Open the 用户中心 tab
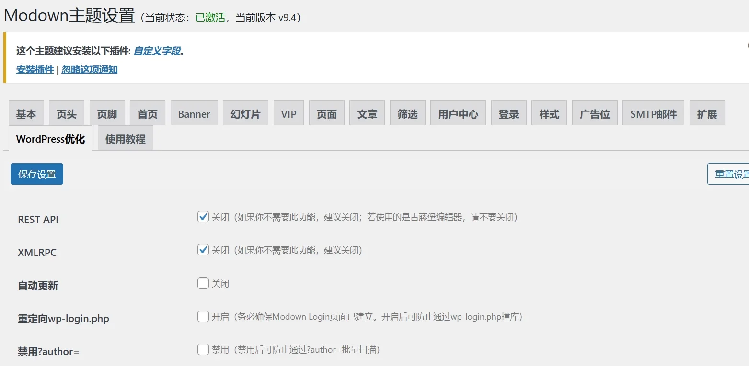749x366 pixels. tap(458, 113)
